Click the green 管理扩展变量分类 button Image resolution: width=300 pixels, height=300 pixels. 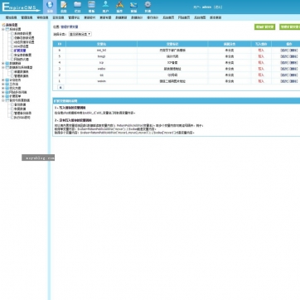pos(290,27)
